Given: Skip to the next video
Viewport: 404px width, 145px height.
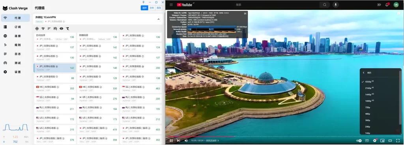Looking at the screenshot, I should coord(179,141).
